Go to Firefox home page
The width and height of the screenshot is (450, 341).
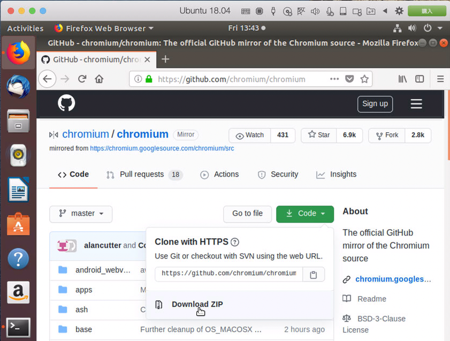tap(99, 79)
